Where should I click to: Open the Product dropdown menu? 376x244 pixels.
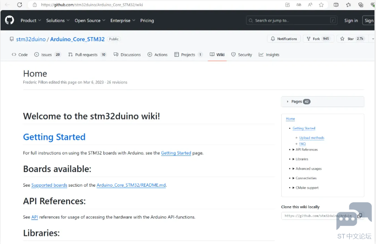pos(31,20)
